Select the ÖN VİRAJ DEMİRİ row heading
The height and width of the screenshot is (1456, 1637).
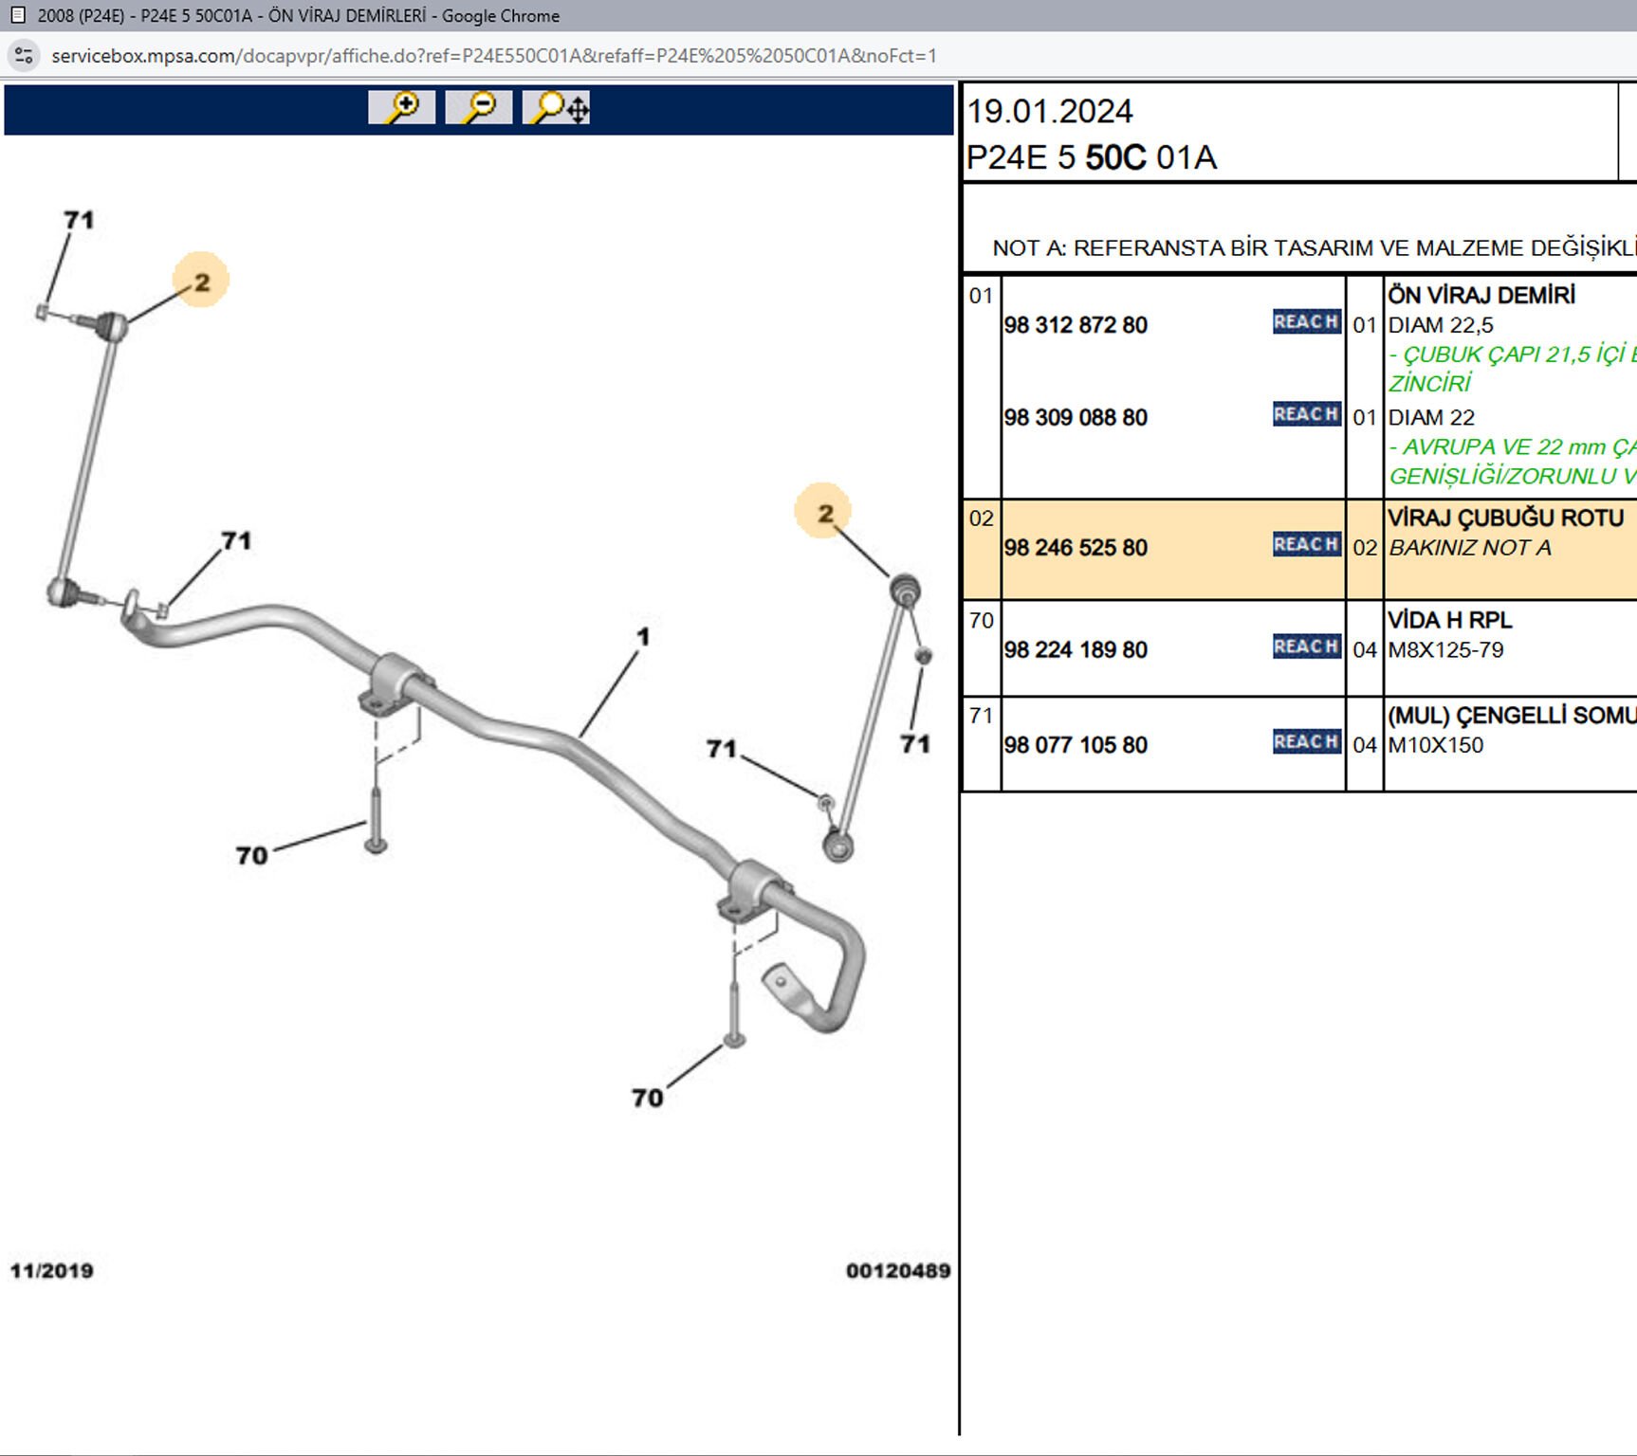tap(1481, 295)
